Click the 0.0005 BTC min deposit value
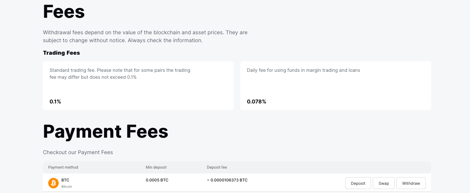 click(x=157, y=180)
